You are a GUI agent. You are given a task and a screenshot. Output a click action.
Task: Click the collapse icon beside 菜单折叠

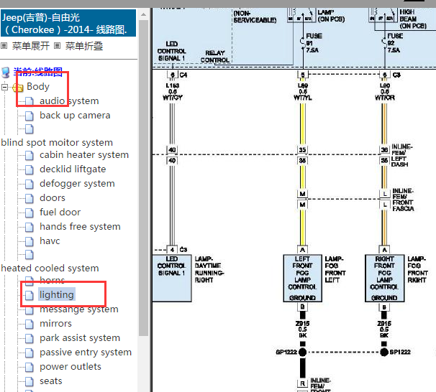[58, 46]
